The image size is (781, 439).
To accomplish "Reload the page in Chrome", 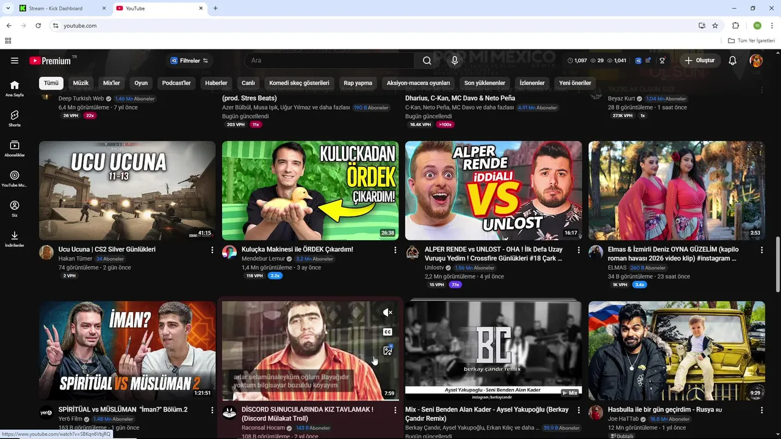I will tap(38, 26).
